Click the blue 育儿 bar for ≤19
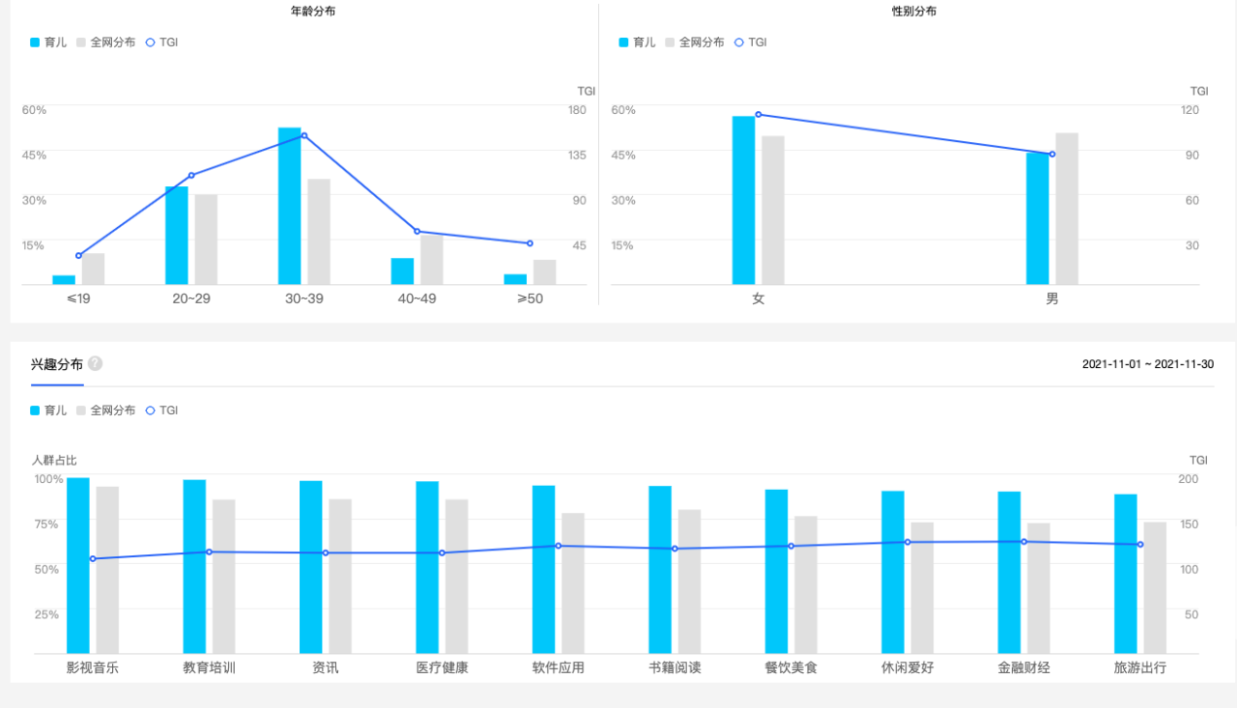The height and width of the screenshot is (708, 1237). click(x=64, y=280)
